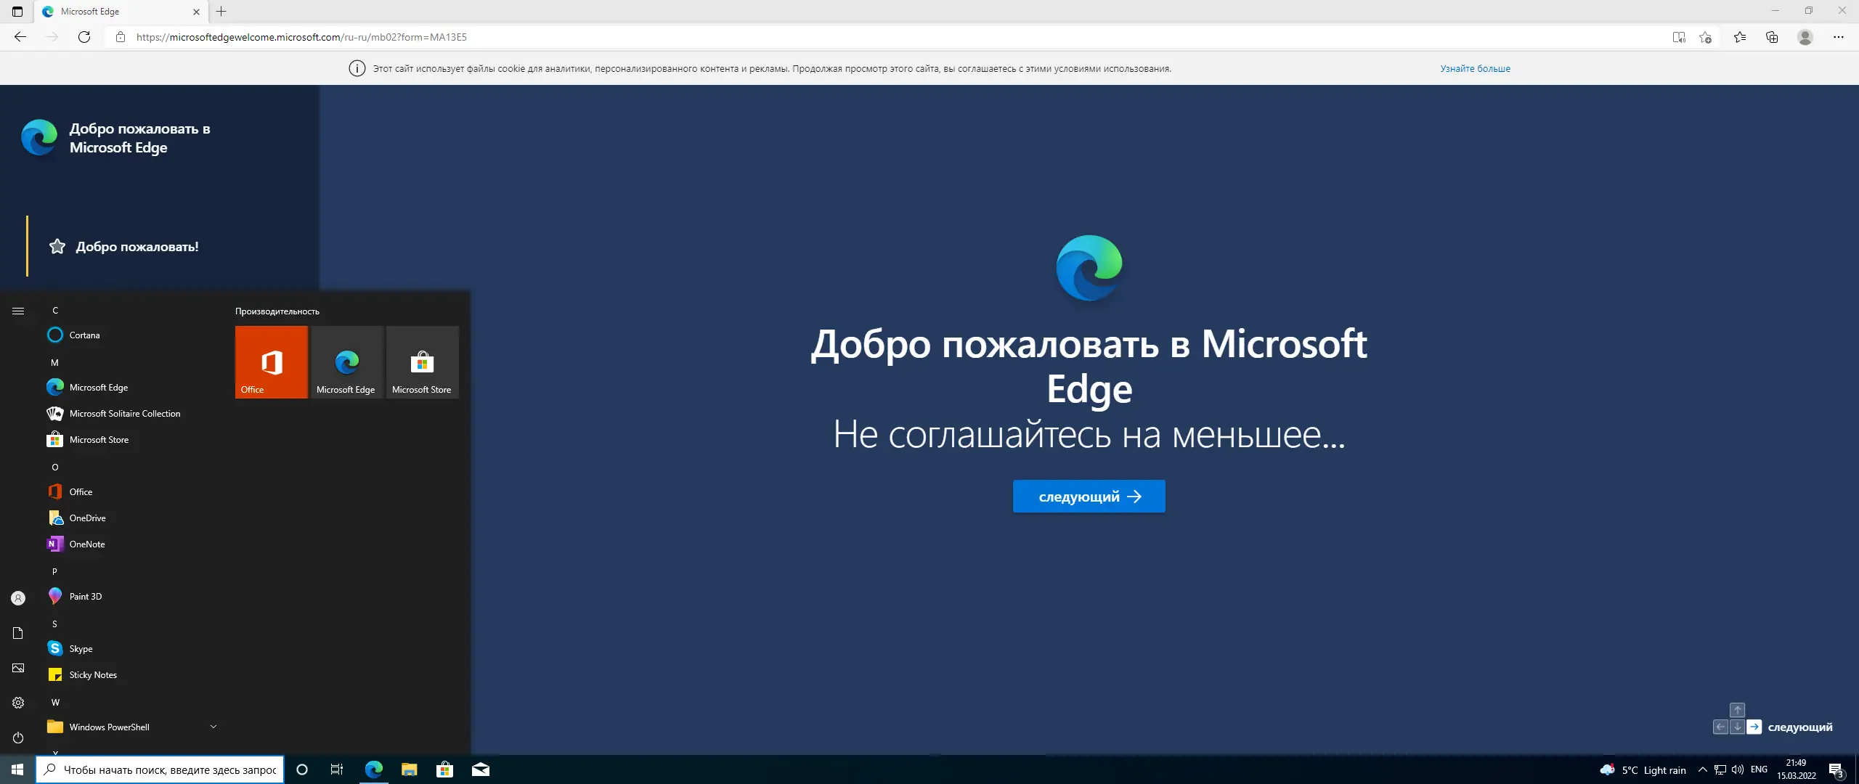Click the taskbar search input field

pos(169,769)
